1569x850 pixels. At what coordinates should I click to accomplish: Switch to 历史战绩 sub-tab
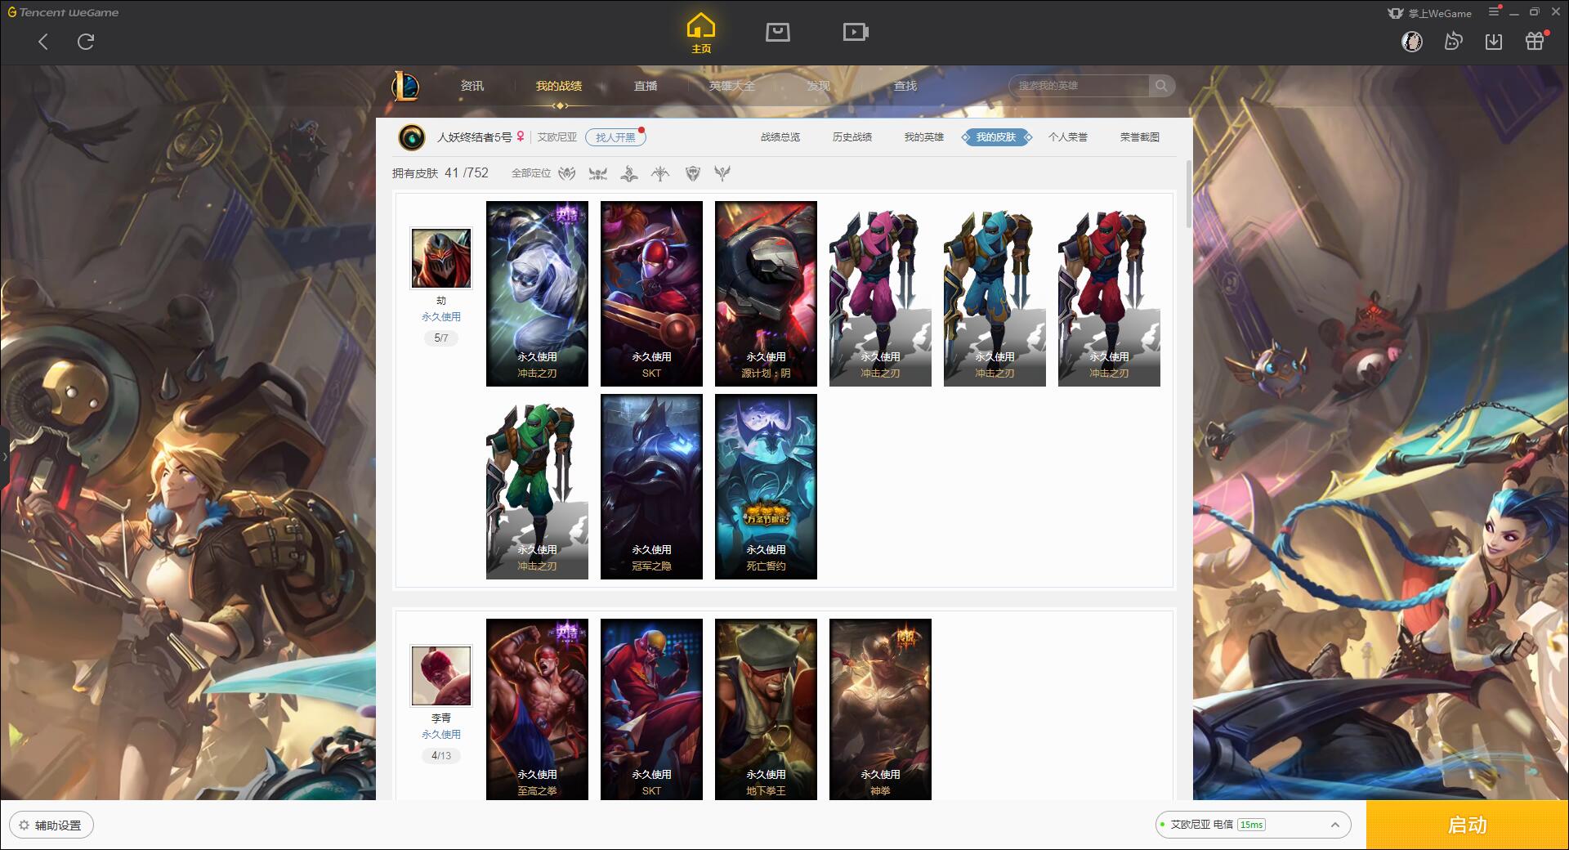852,137
